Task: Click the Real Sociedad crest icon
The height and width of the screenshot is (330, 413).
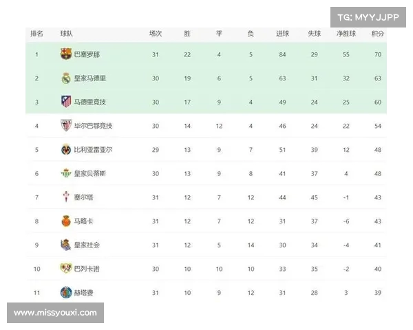Action: (x=66, y=245)
